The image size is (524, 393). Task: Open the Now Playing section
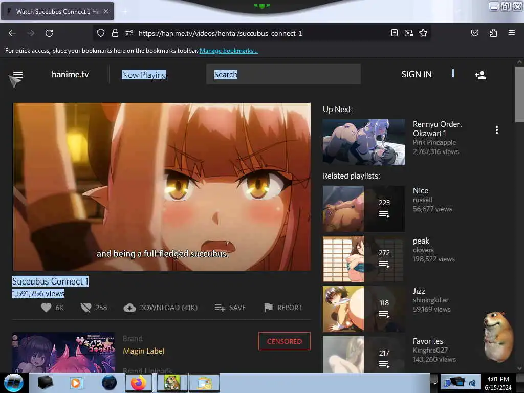tap(144, 75)
